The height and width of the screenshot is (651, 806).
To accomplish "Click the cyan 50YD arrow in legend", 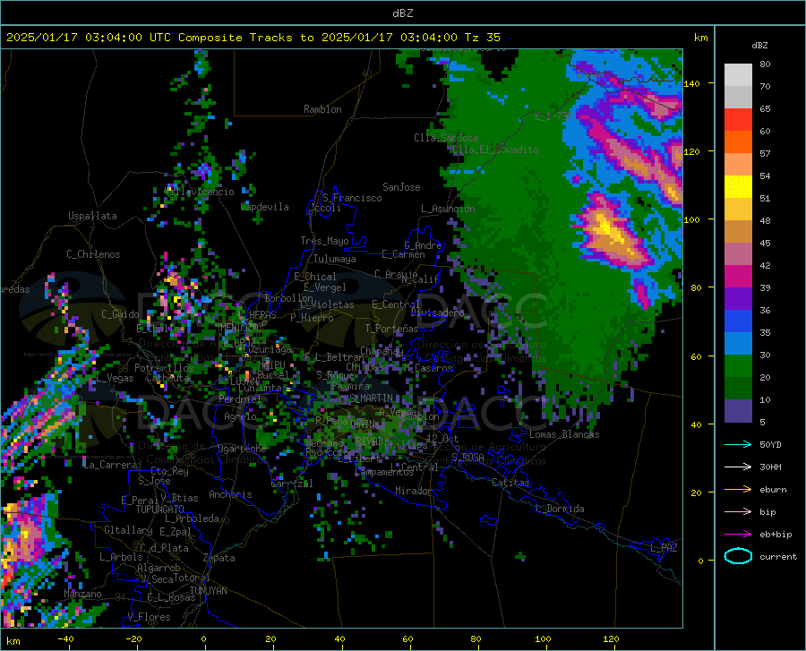I will (x=738, y=444).
